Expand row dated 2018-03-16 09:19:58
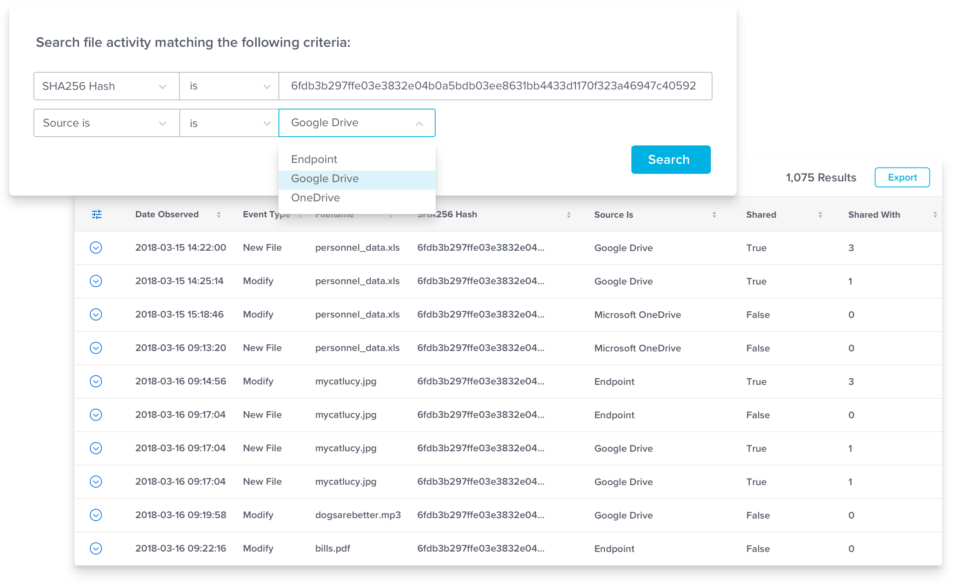The width and height of the screenshot is (955, 585). coord(96,515)
